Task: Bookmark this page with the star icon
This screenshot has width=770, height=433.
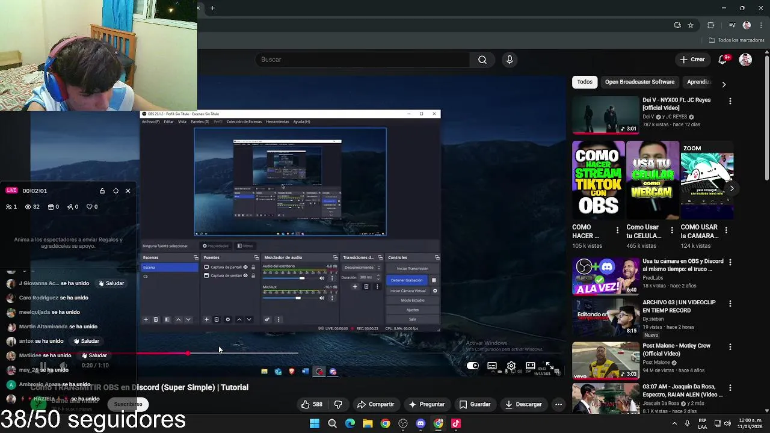Action: [x=691, y=25]
